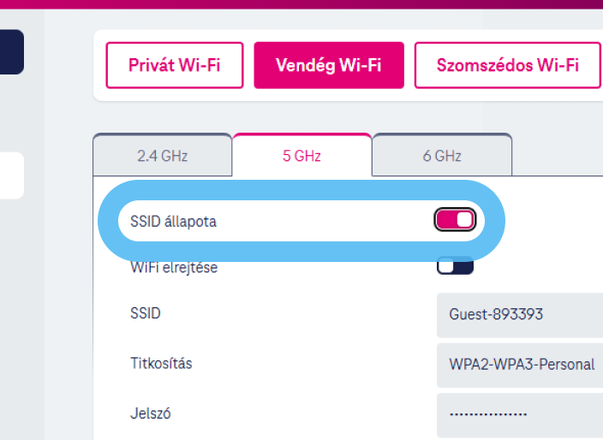
Task: Open the Privát Wi-Fi section
Action: [x=174, y=65]
